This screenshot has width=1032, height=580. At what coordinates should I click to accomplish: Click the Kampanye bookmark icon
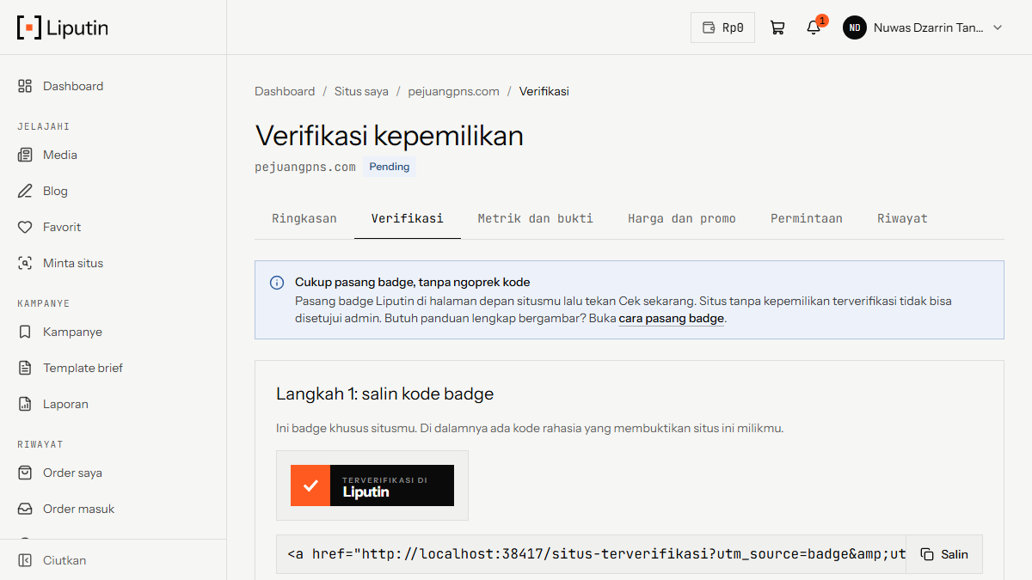[x=25, y=332]
